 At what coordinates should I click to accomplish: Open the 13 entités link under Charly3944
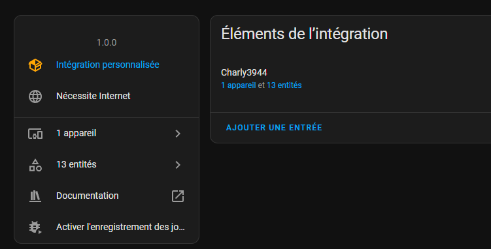click(x=284, y=85)
